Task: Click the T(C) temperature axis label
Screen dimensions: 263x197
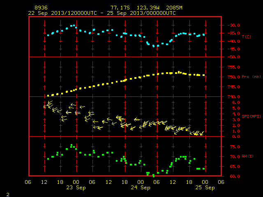Action: (247, 37)
